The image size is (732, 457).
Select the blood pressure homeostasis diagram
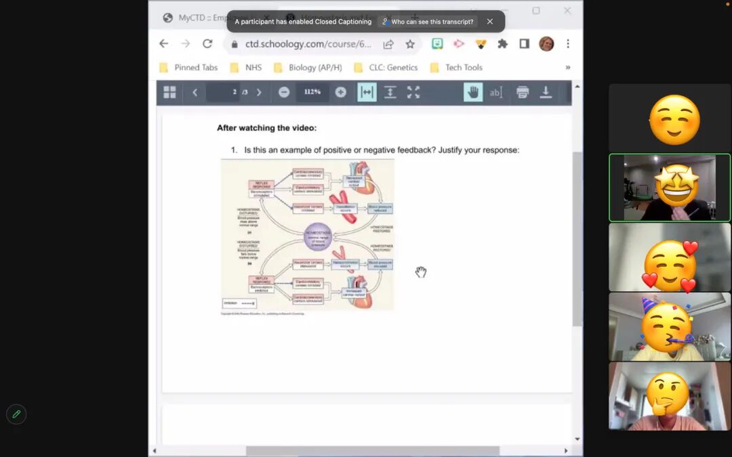pyautogui.click(x=308, y=235)
